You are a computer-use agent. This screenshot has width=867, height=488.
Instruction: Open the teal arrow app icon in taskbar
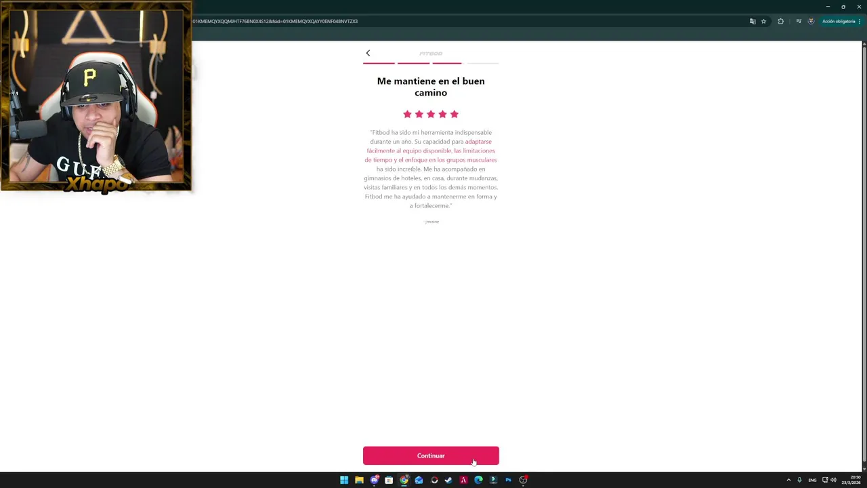point(493,480)
